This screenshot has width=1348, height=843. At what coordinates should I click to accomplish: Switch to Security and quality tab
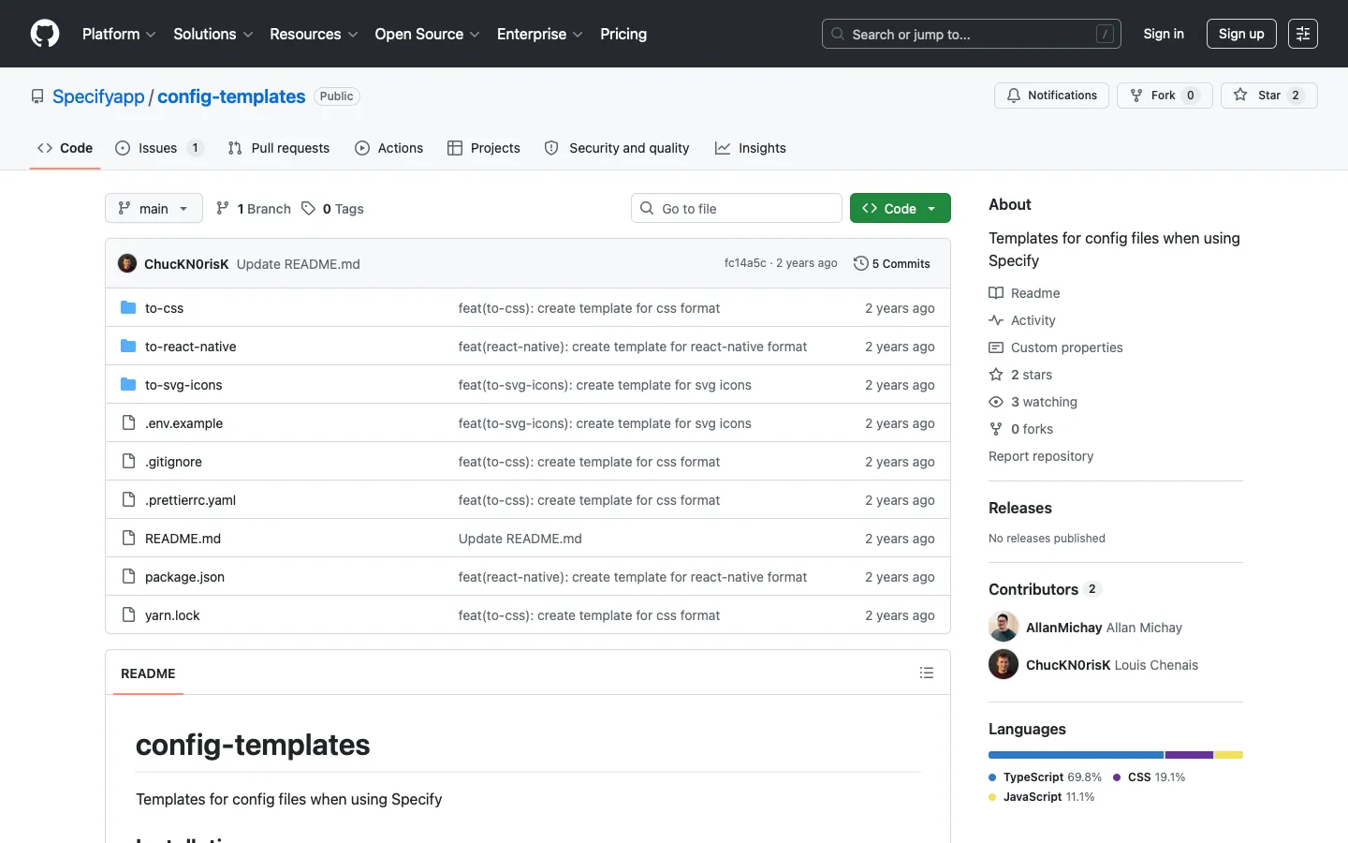click(x=617, y=148)
